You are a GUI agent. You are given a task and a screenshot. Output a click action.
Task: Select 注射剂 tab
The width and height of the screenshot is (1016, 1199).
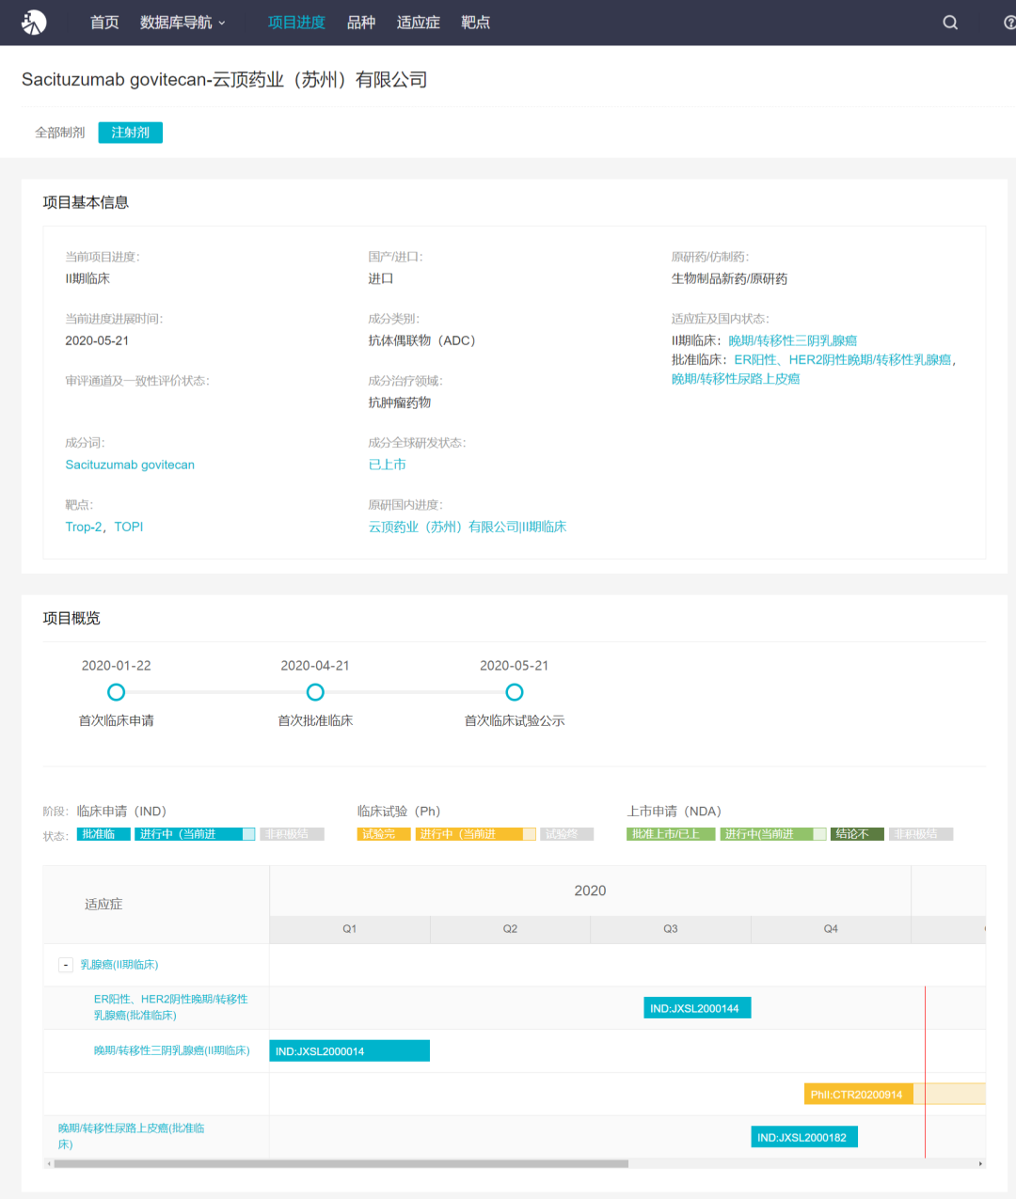point(131,133)
